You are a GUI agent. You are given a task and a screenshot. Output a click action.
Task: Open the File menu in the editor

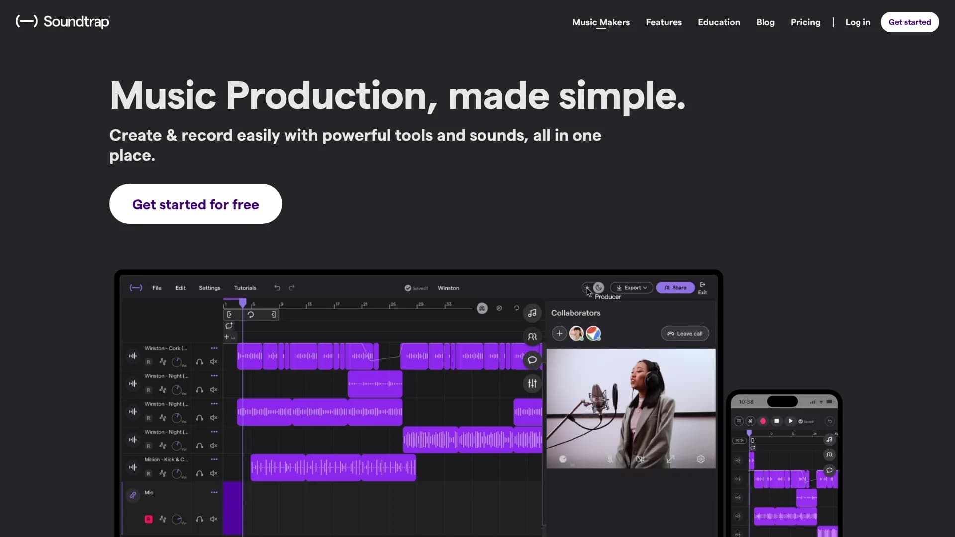(x=157, y=288)
